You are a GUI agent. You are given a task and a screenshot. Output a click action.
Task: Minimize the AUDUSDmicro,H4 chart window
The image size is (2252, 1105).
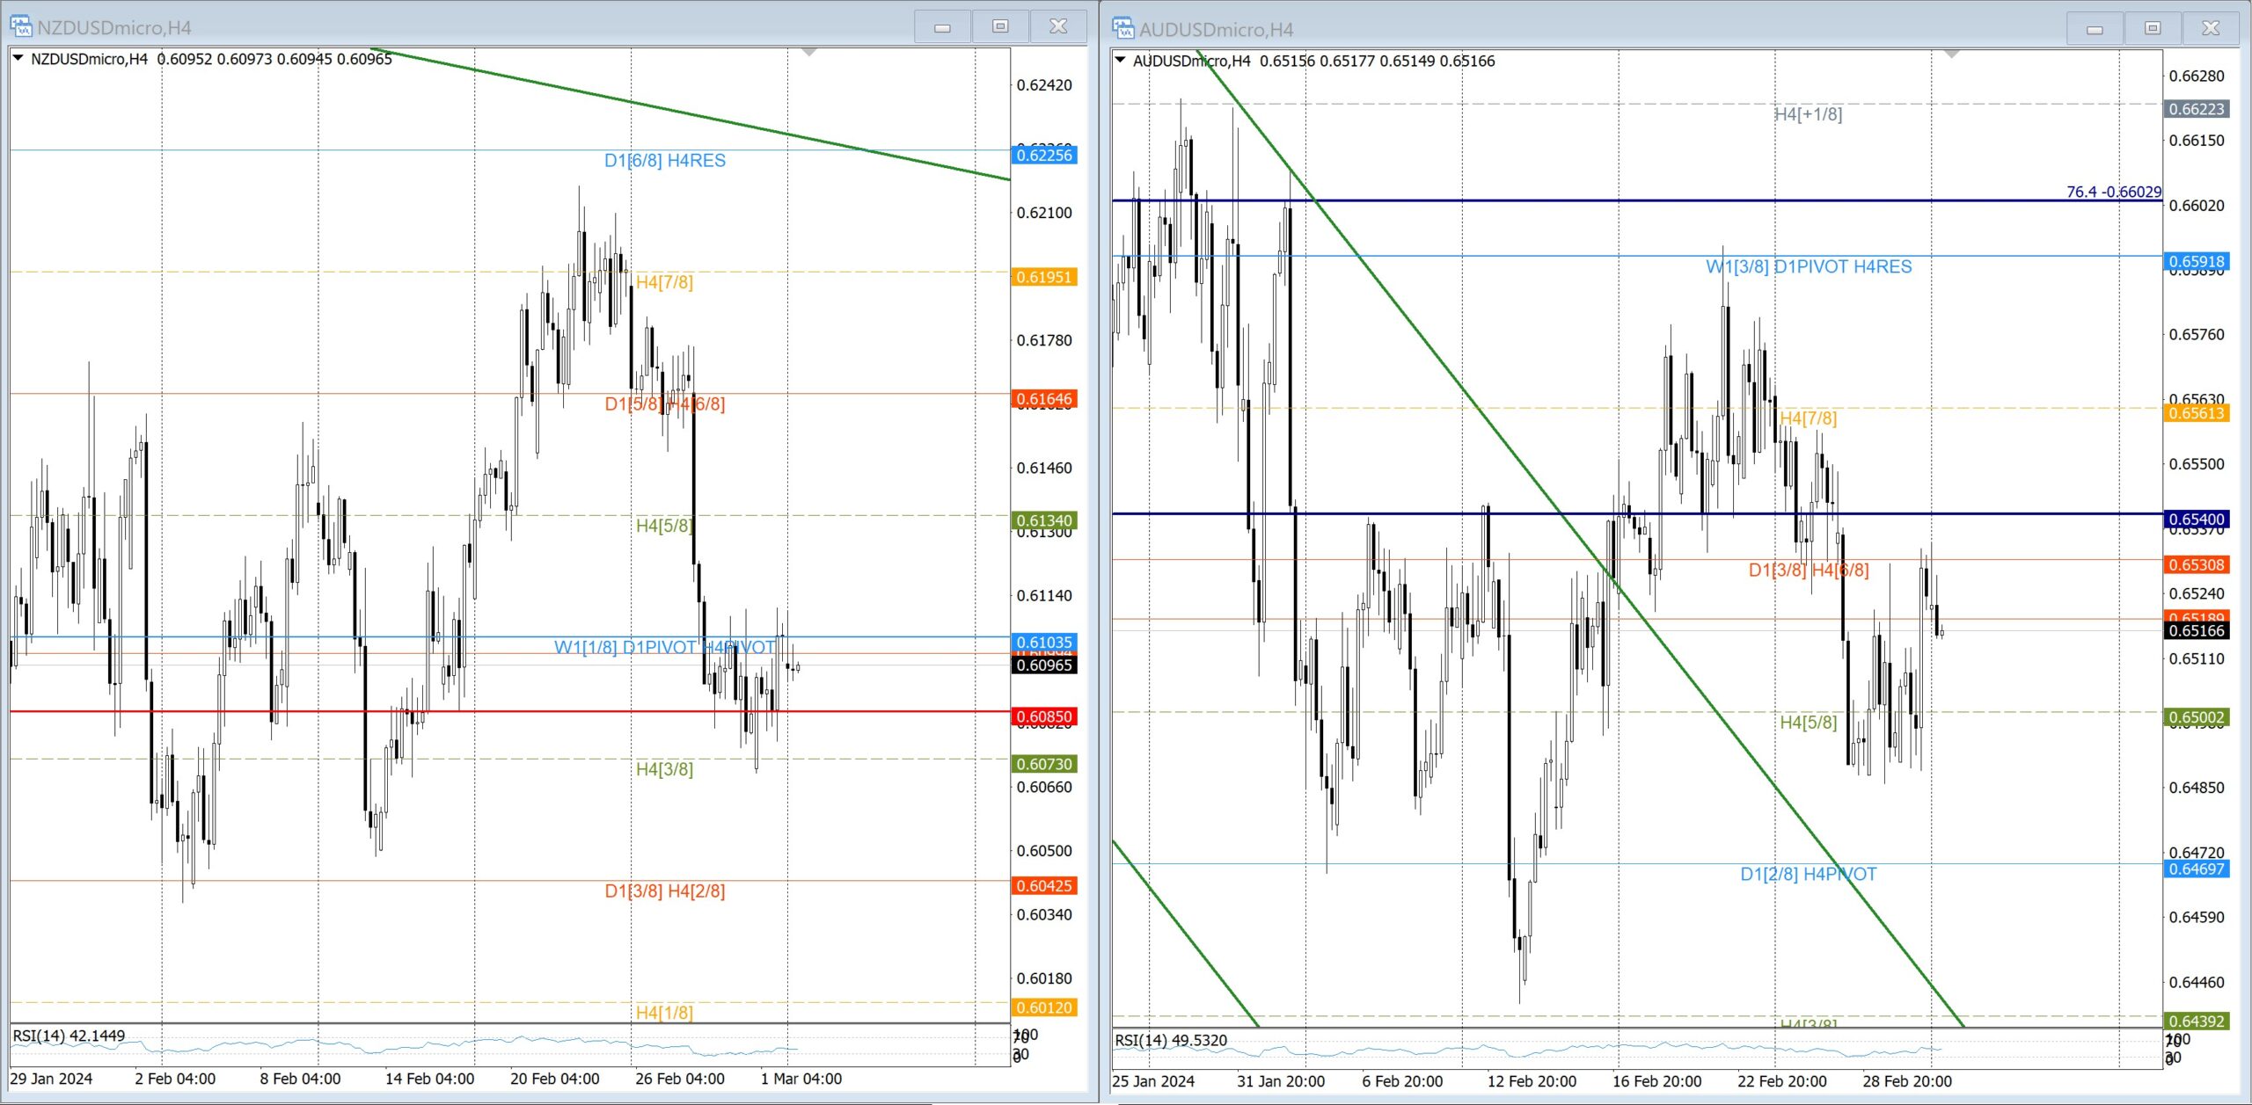pos(2095,29)
